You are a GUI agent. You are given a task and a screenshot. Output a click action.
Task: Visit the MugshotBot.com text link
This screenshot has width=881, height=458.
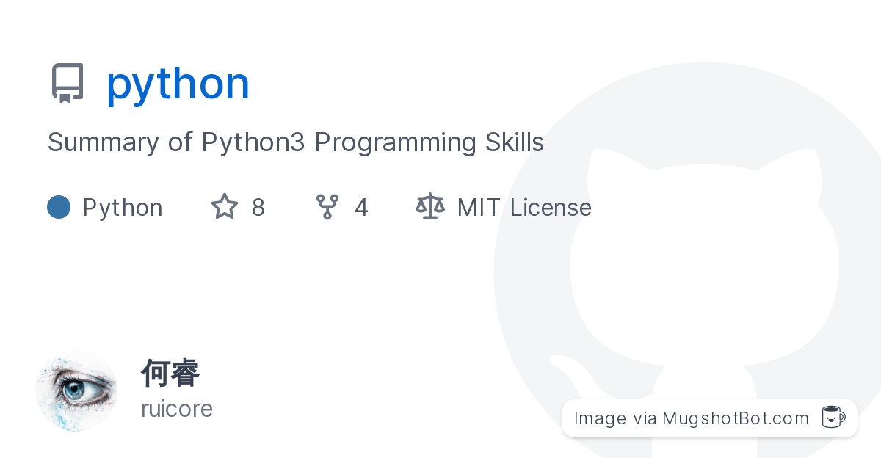736,418
